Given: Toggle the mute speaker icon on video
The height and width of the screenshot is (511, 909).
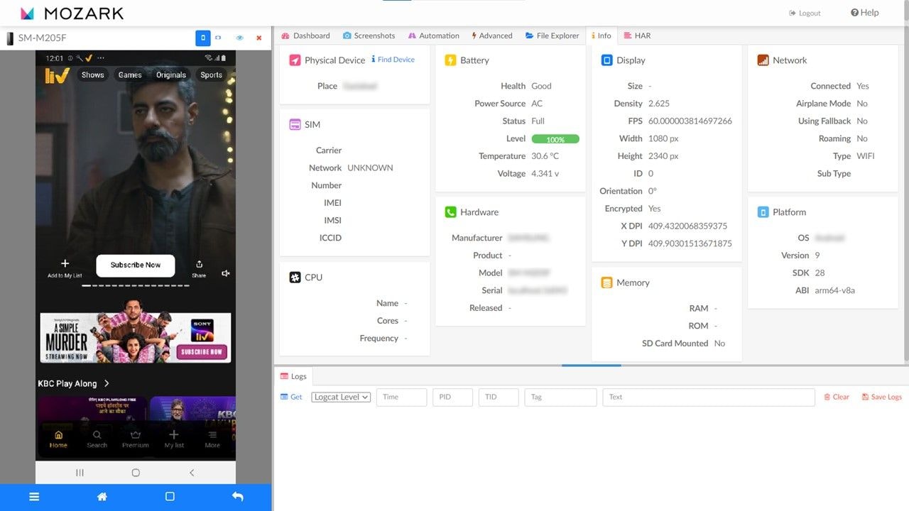Looking at the screenshot, I should pos(226,273).
